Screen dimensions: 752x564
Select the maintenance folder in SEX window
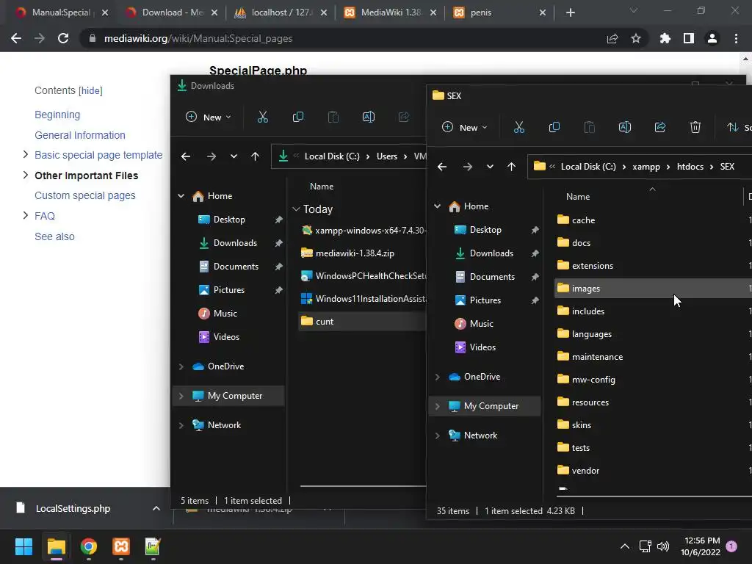(652, 357)
